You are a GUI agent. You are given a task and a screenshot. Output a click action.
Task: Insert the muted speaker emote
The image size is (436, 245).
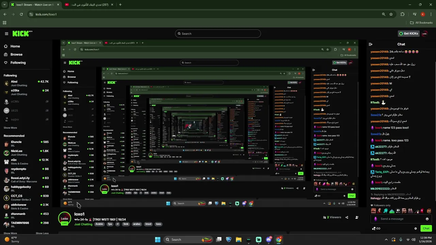398,211
